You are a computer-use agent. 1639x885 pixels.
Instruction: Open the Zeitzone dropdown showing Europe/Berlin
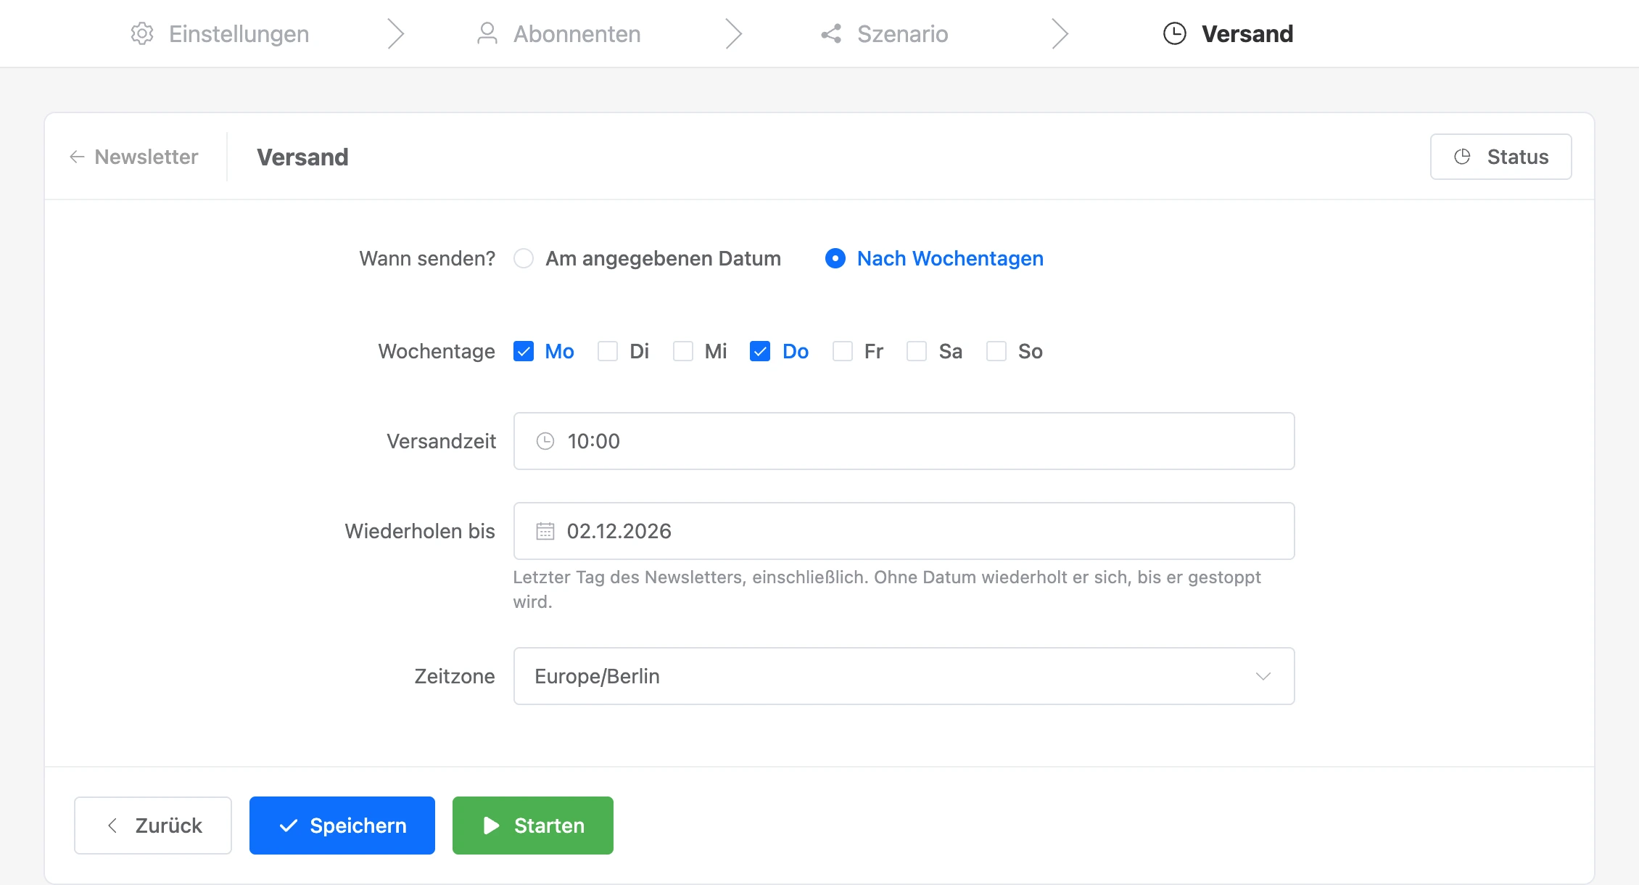coord(904,676)
